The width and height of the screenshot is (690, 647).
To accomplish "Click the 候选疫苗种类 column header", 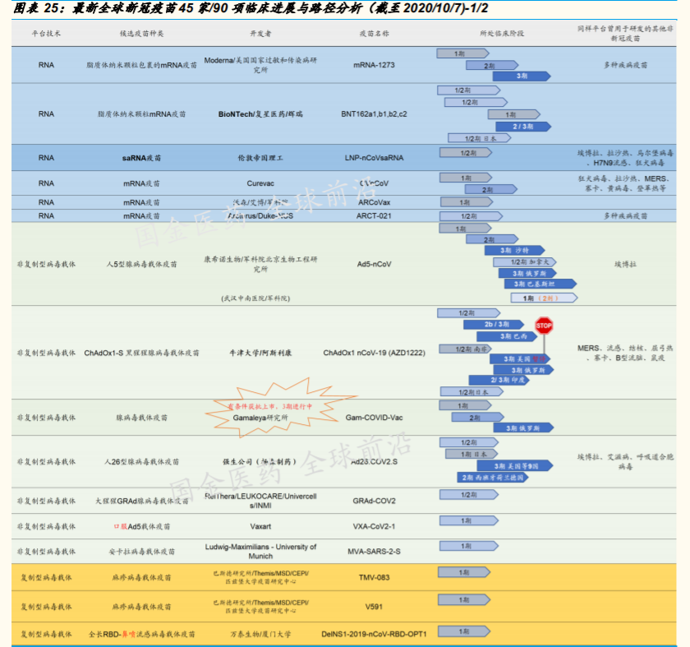I will [141, 34].
